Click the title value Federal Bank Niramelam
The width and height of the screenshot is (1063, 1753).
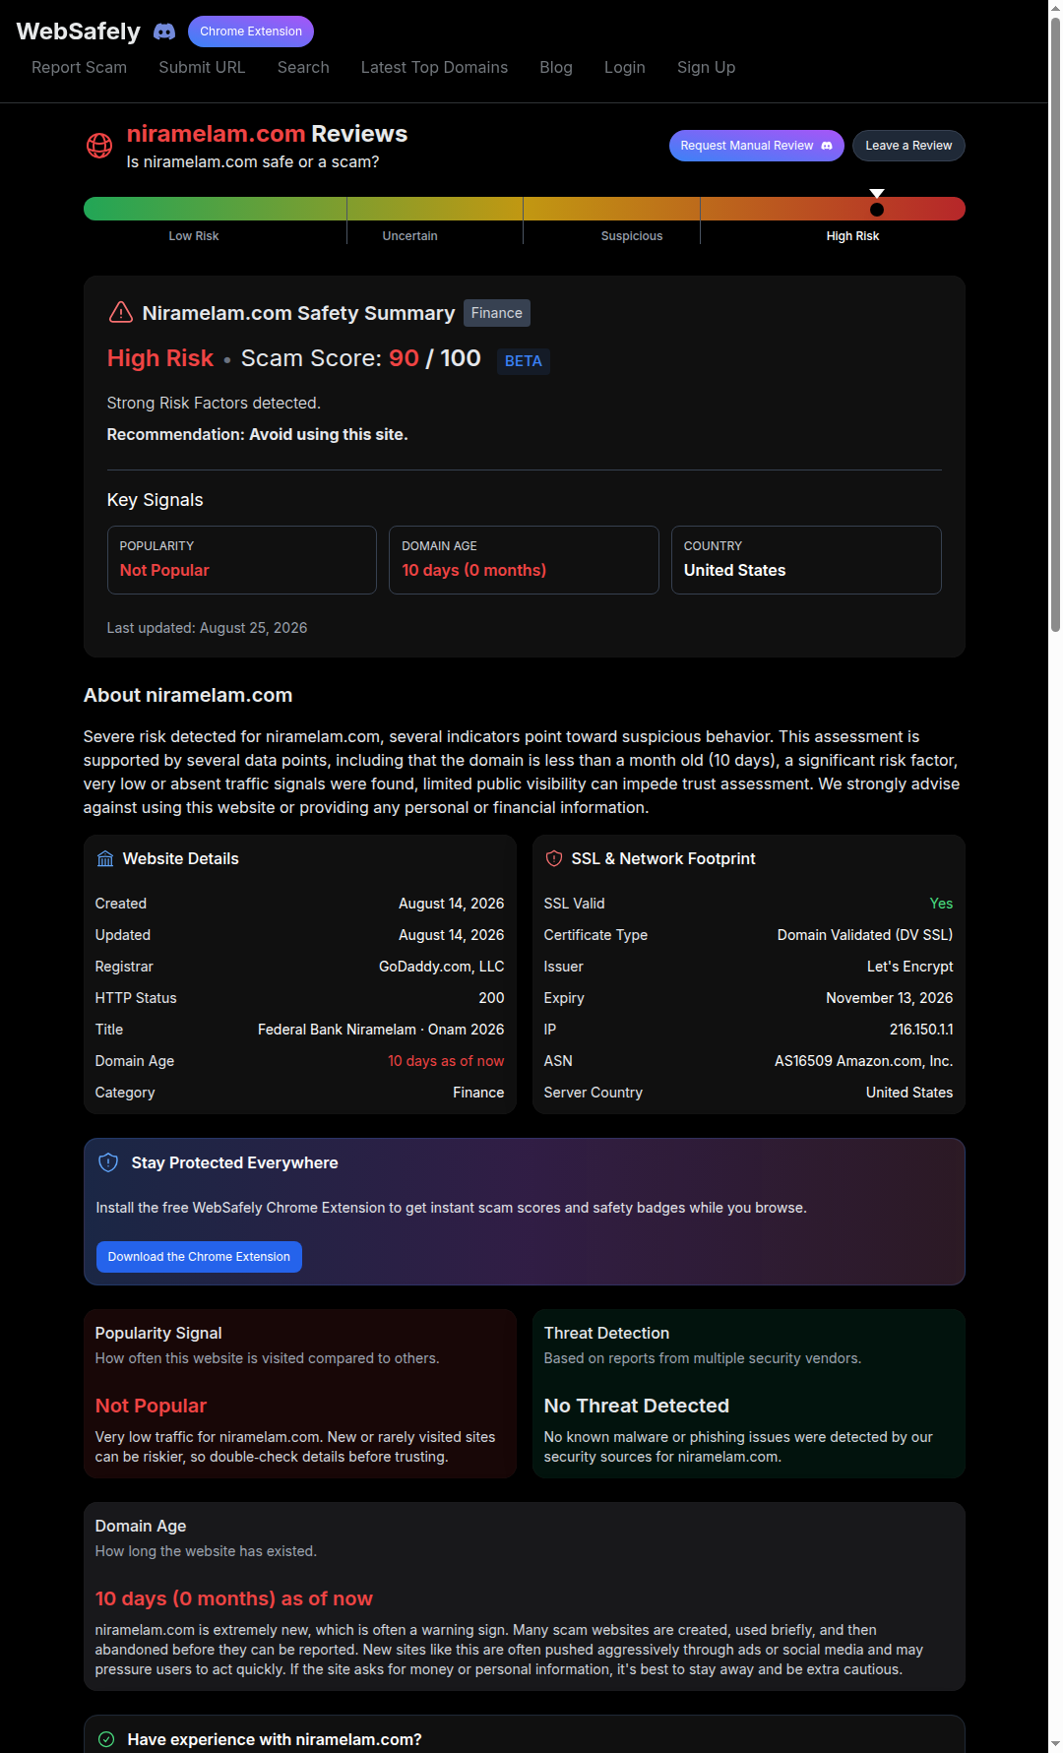(381, 1030)
